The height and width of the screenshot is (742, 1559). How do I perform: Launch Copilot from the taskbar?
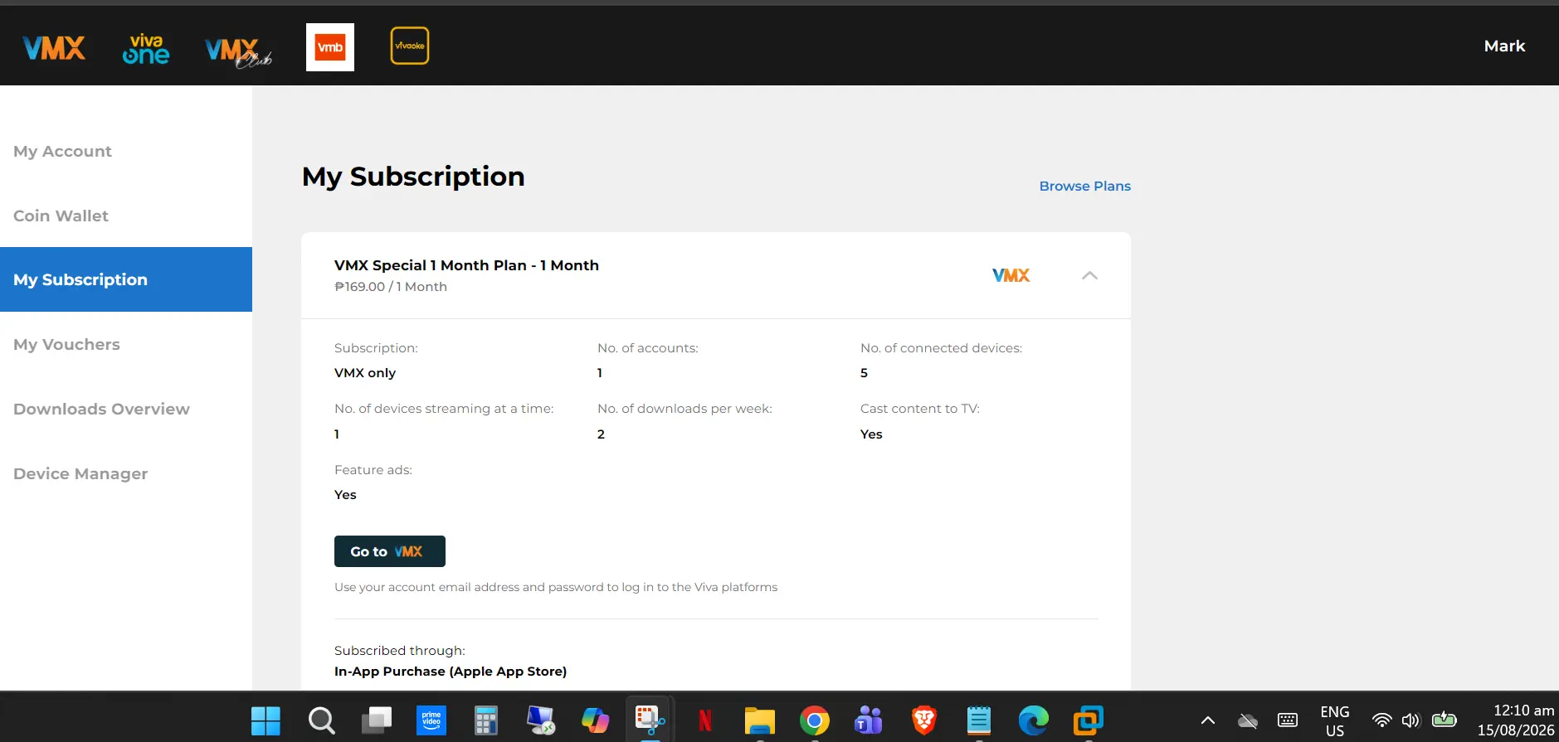pyautogui.click(x=595, y=720)
